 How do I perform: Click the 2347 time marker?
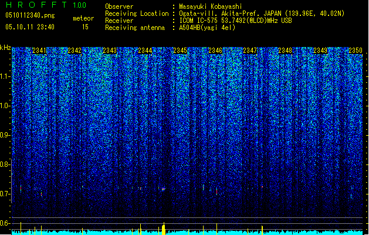(250, 51)
